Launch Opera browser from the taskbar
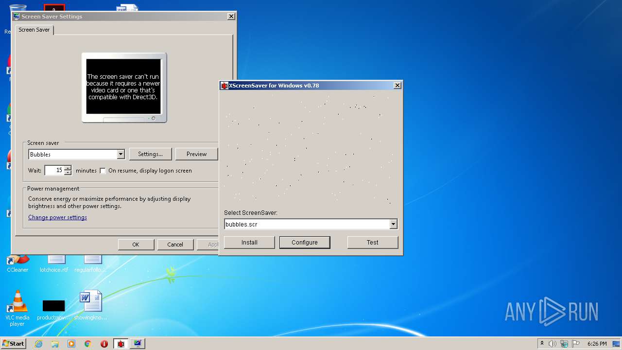This screenshot has width=622, height=350. coord(104,344)
